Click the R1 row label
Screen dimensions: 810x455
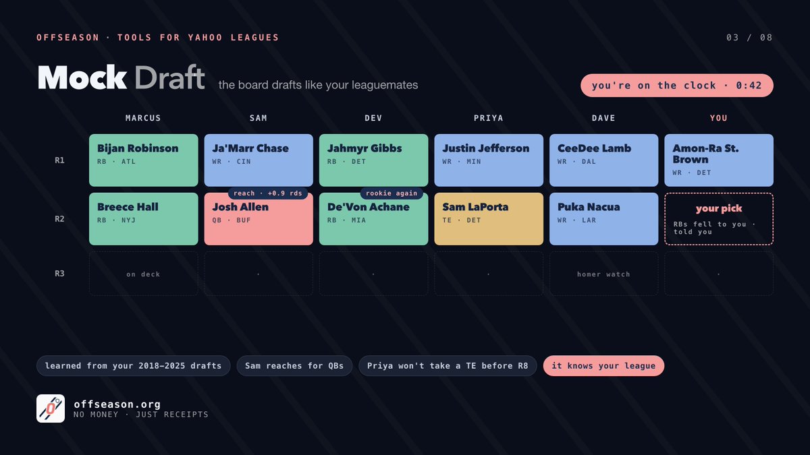pyautogui.click(x=60, y=160)
